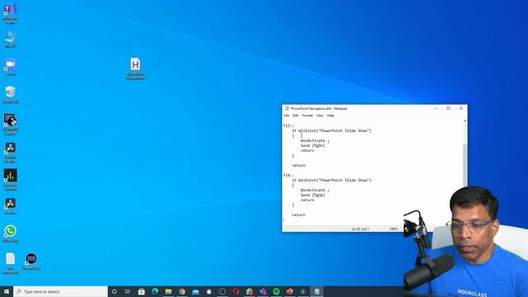Click the WinExist line under F14
Viewport: 528px width, 297px height.
(332, 180)
